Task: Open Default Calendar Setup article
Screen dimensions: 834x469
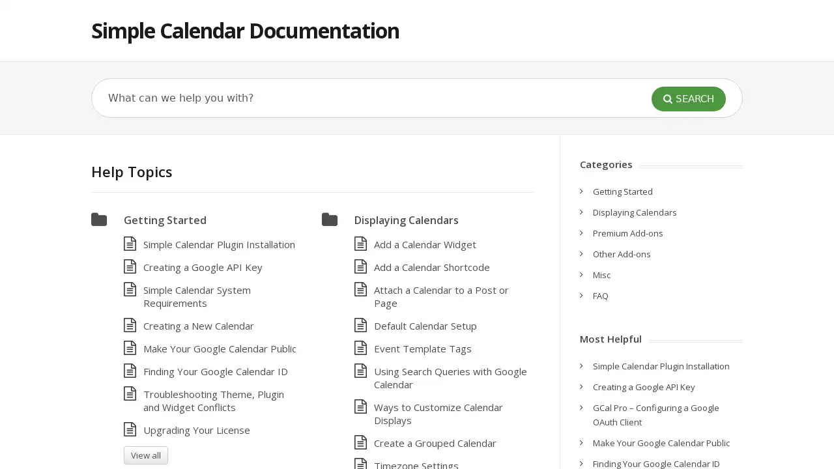Action: point(425,326)
